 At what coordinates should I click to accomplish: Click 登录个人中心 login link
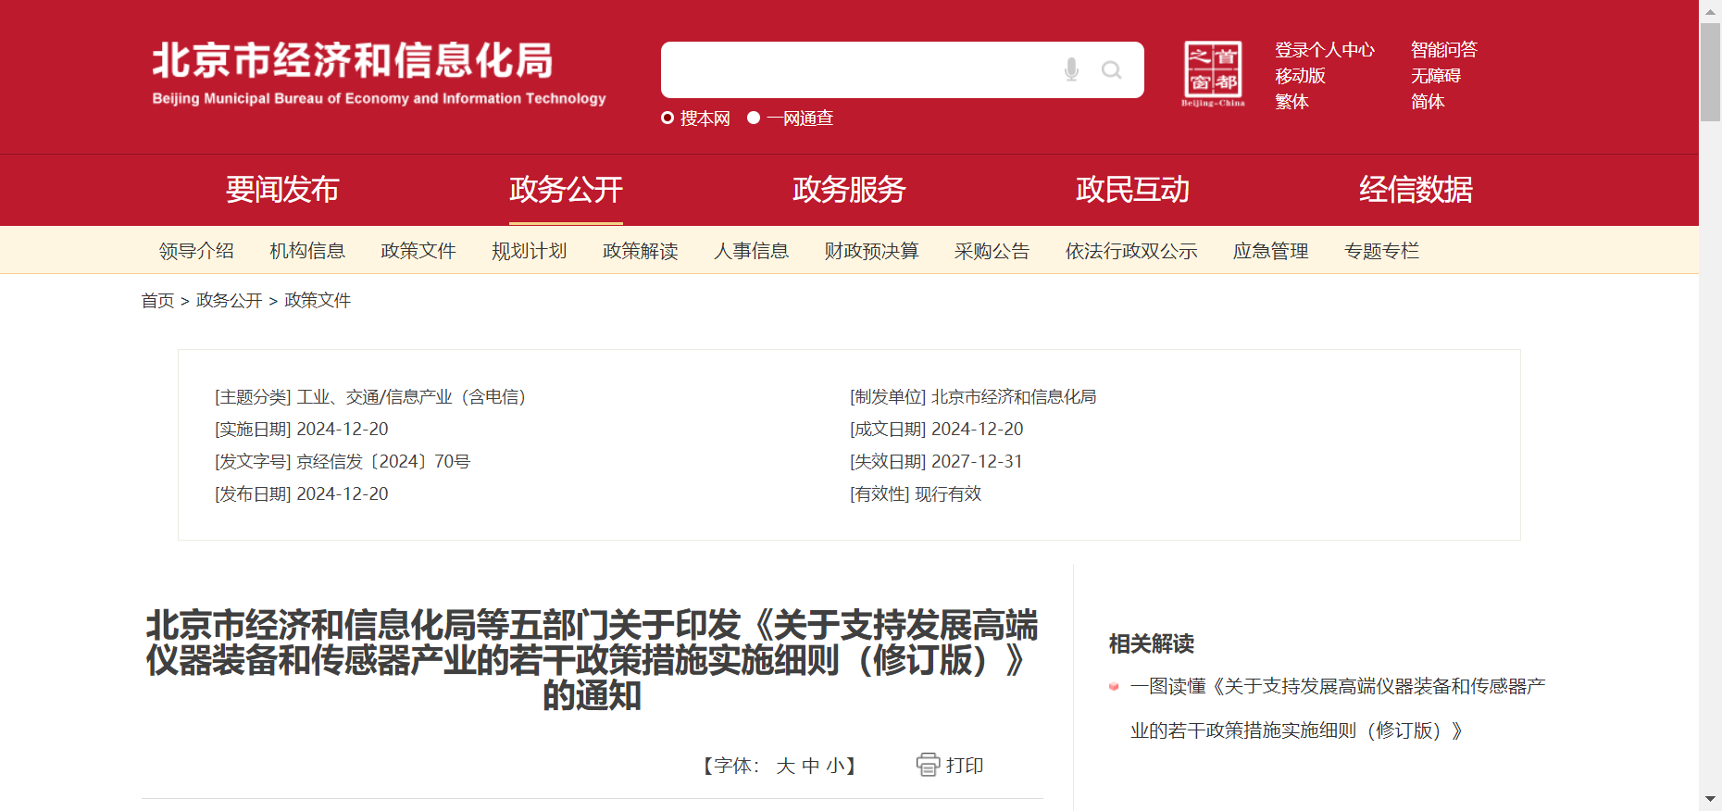click(x=1324, y=50)
